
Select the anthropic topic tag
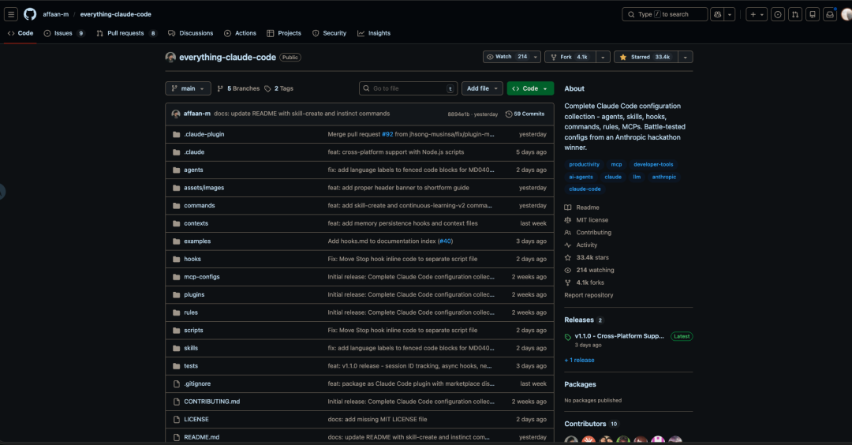[x=664, y=177]
